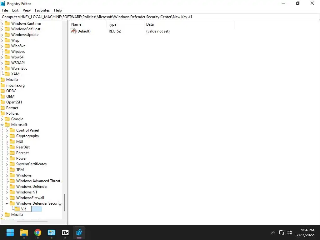Select the Peernet folder icon
The width and height of the screenshot is (320, 240).
coord(12,152)
